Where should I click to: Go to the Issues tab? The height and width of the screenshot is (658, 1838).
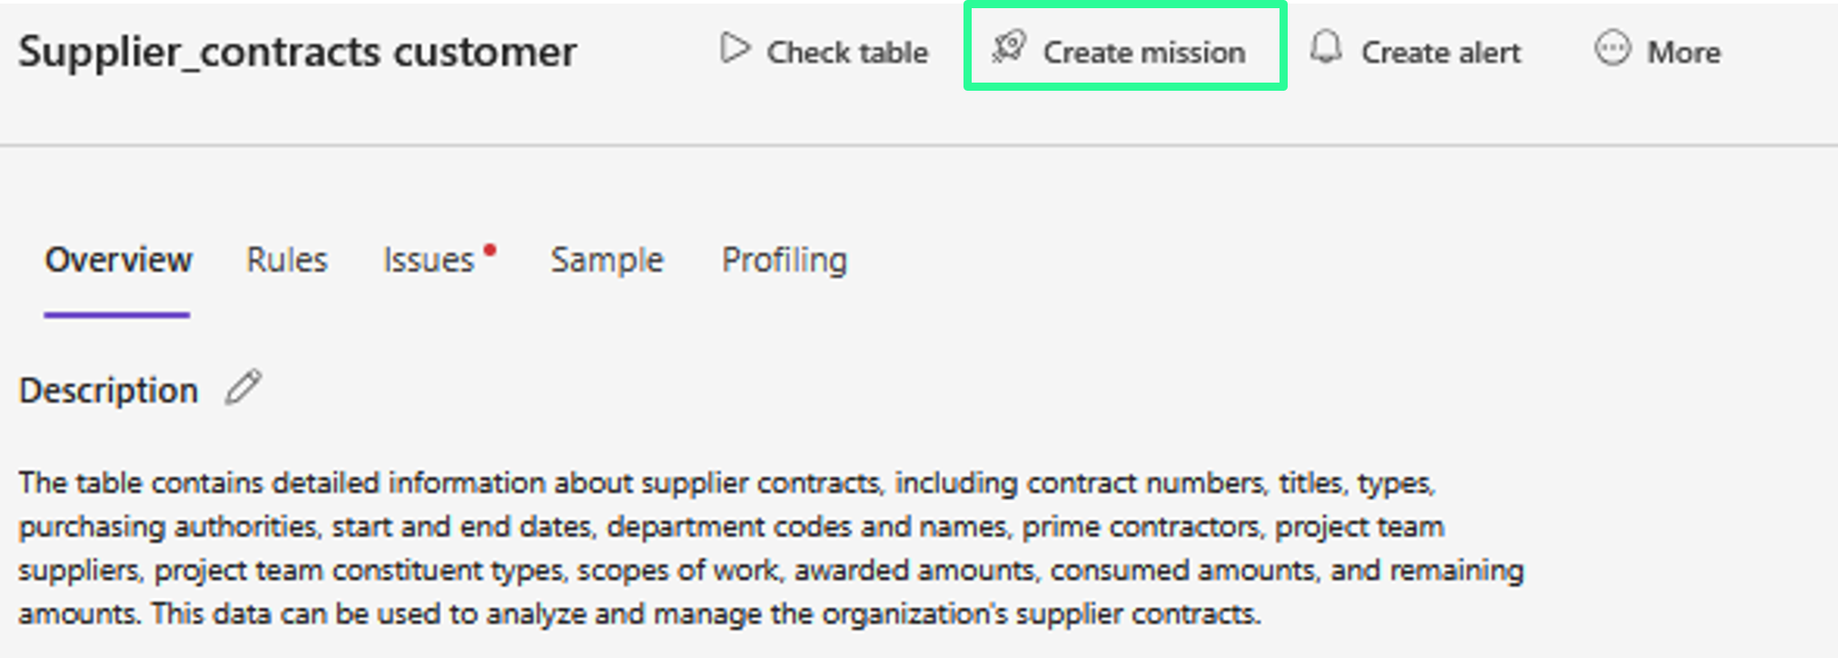429,260
